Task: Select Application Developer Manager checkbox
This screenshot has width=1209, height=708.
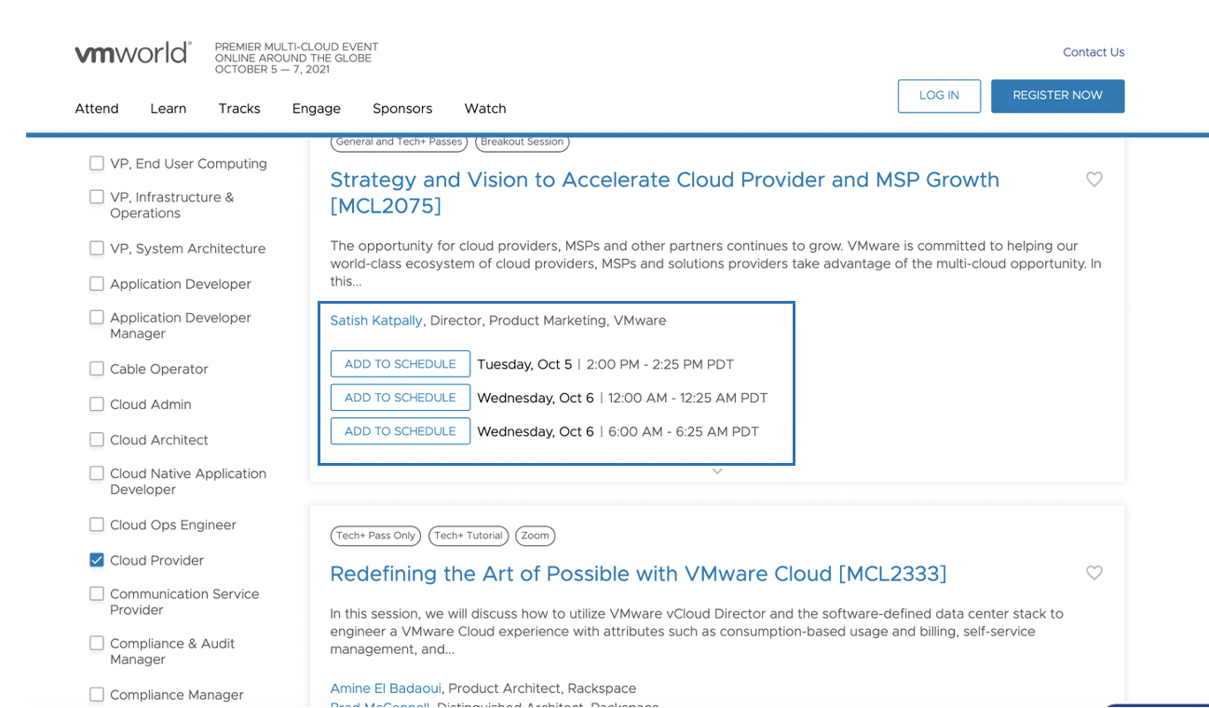Action: (97, 317)
